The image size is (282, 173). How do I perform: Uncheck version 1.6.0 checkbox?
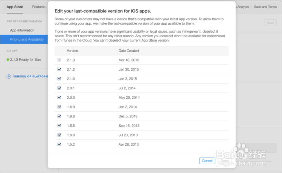pyautogui.click(x=59, y=135)
